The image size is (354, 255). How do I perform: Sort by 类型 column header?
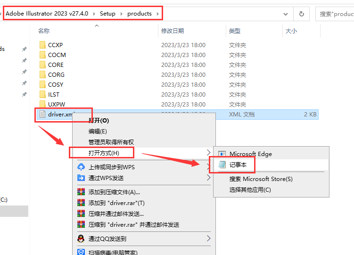[235, 31]
